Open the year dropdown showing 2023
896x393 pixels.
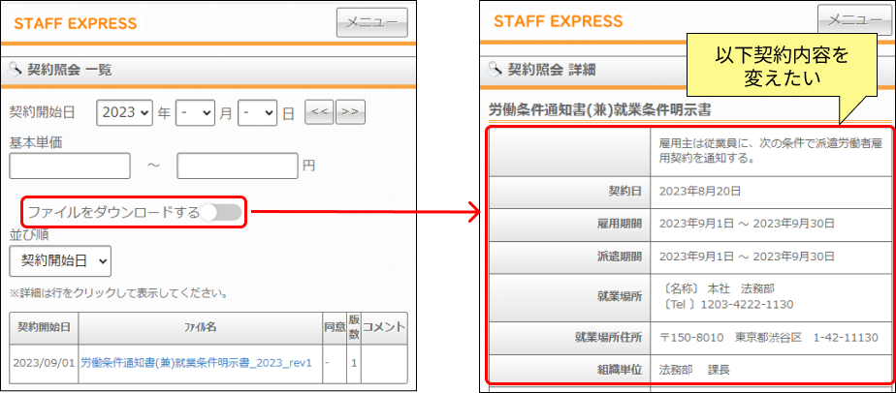pyautogui.click(x=126, y=112)
